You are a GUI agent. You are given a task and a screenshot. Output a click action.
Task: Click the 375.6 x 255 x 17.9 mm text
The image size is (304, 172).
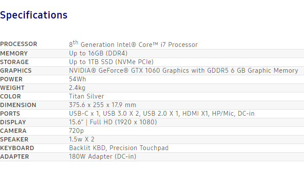point(103,105)
